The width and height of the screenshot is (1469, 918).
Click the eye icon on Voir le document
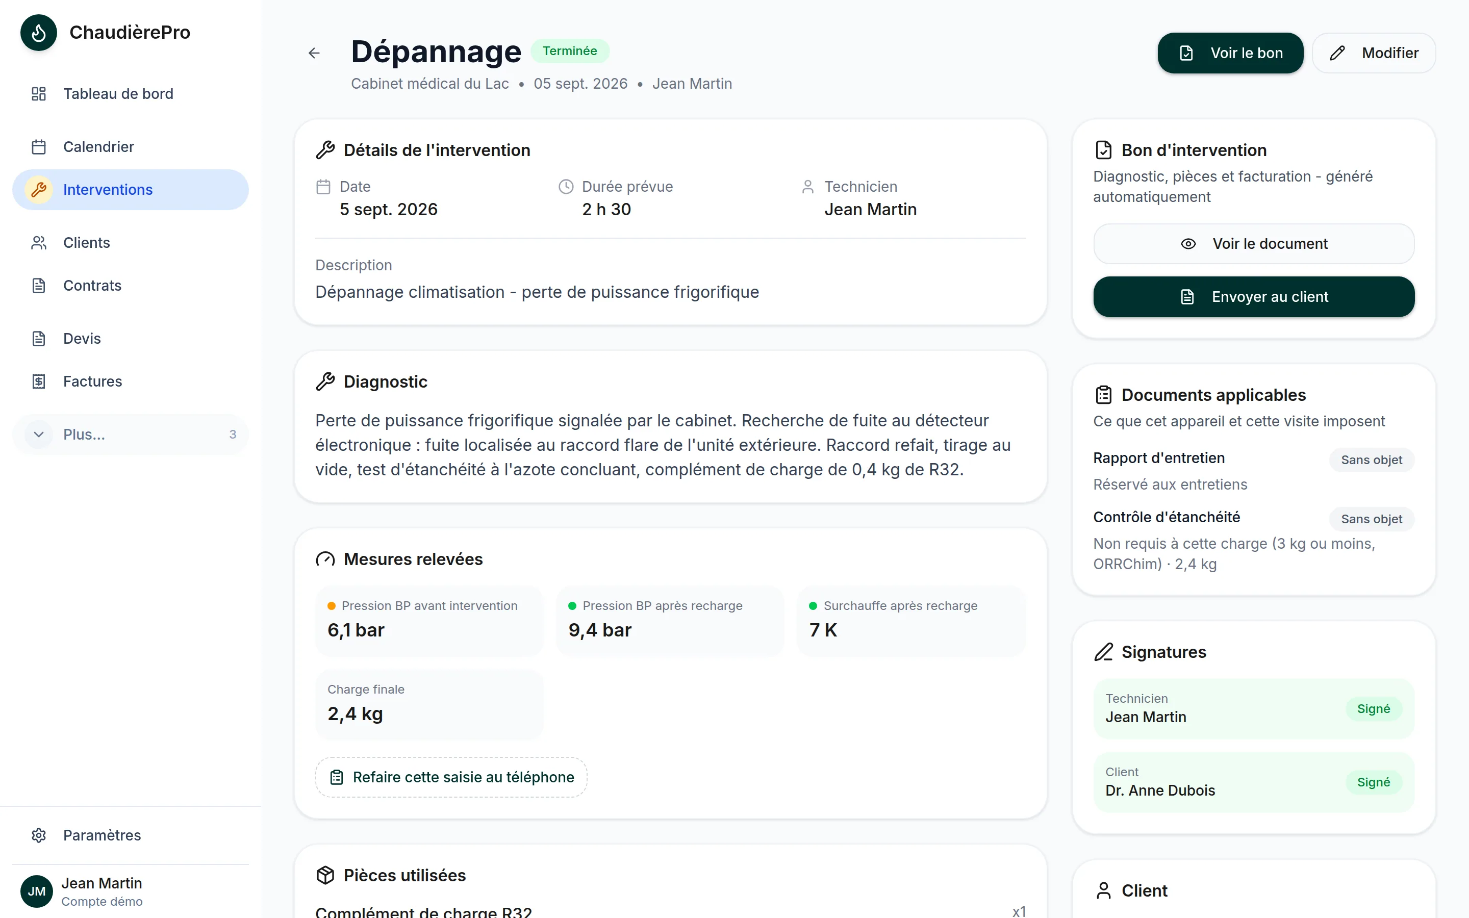[1188, 243]
